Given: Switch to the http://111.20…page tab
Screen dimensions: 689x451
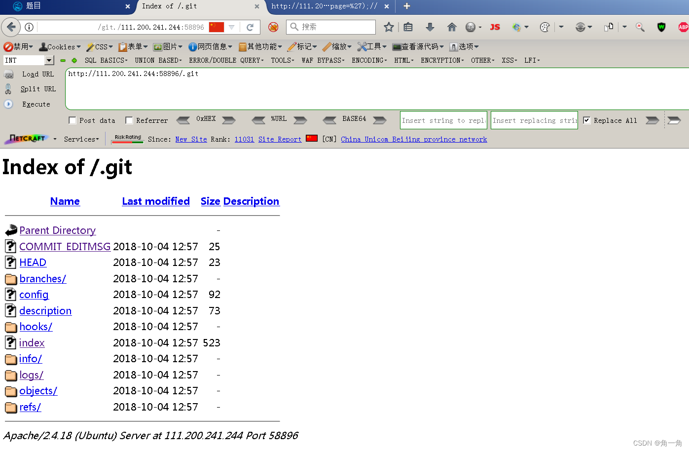Looking at the screenshot, I should pos(330,6).
